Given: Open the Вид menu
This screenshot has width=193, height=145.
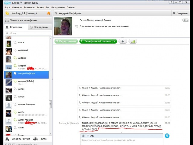Looking at the screenshot, I should coord(47,7).
